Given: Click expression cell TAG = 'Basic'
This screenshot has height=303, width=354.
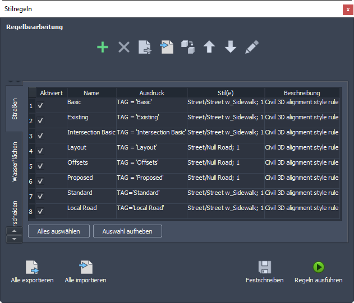Looking at the screenshot, I should click(x=151, y=105).
